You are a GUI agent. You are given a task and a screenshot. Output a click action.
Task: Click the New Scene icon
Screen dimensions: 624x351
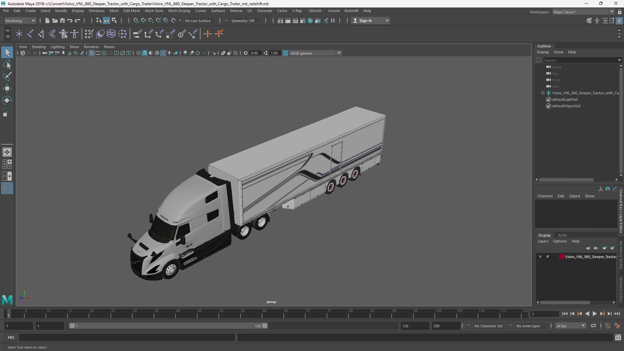47,20
